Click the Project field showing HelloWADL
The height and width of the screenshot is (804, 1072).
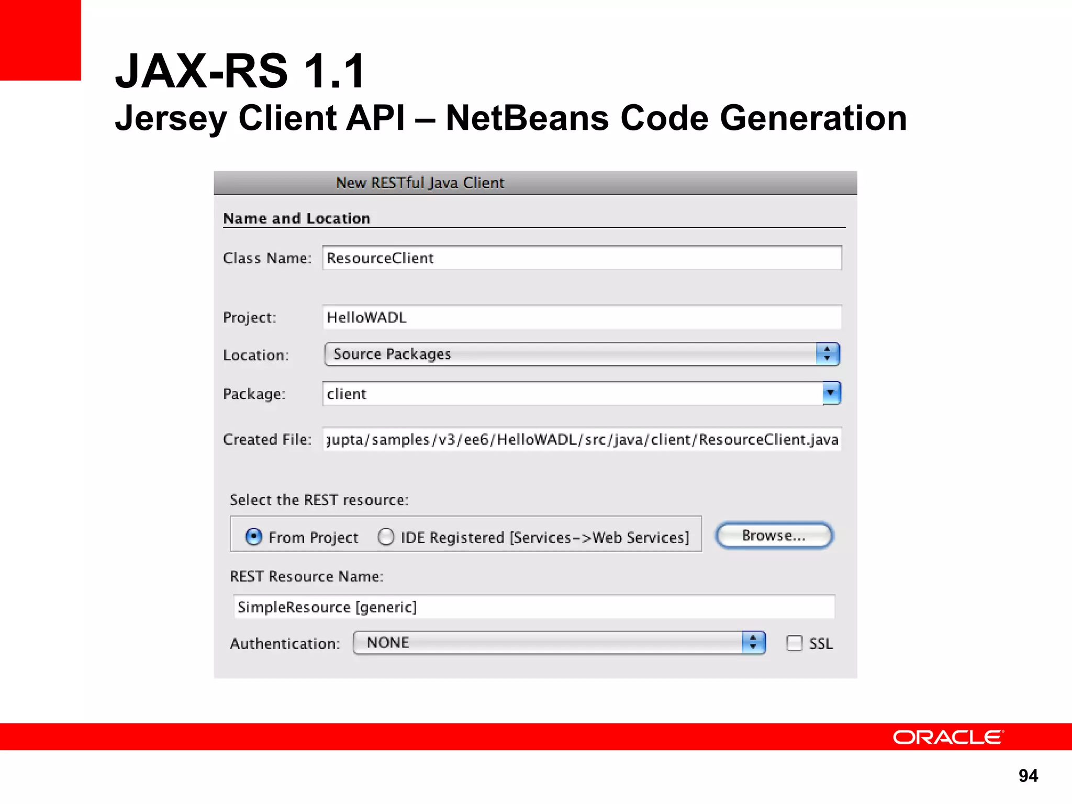(x=581, y=317)
